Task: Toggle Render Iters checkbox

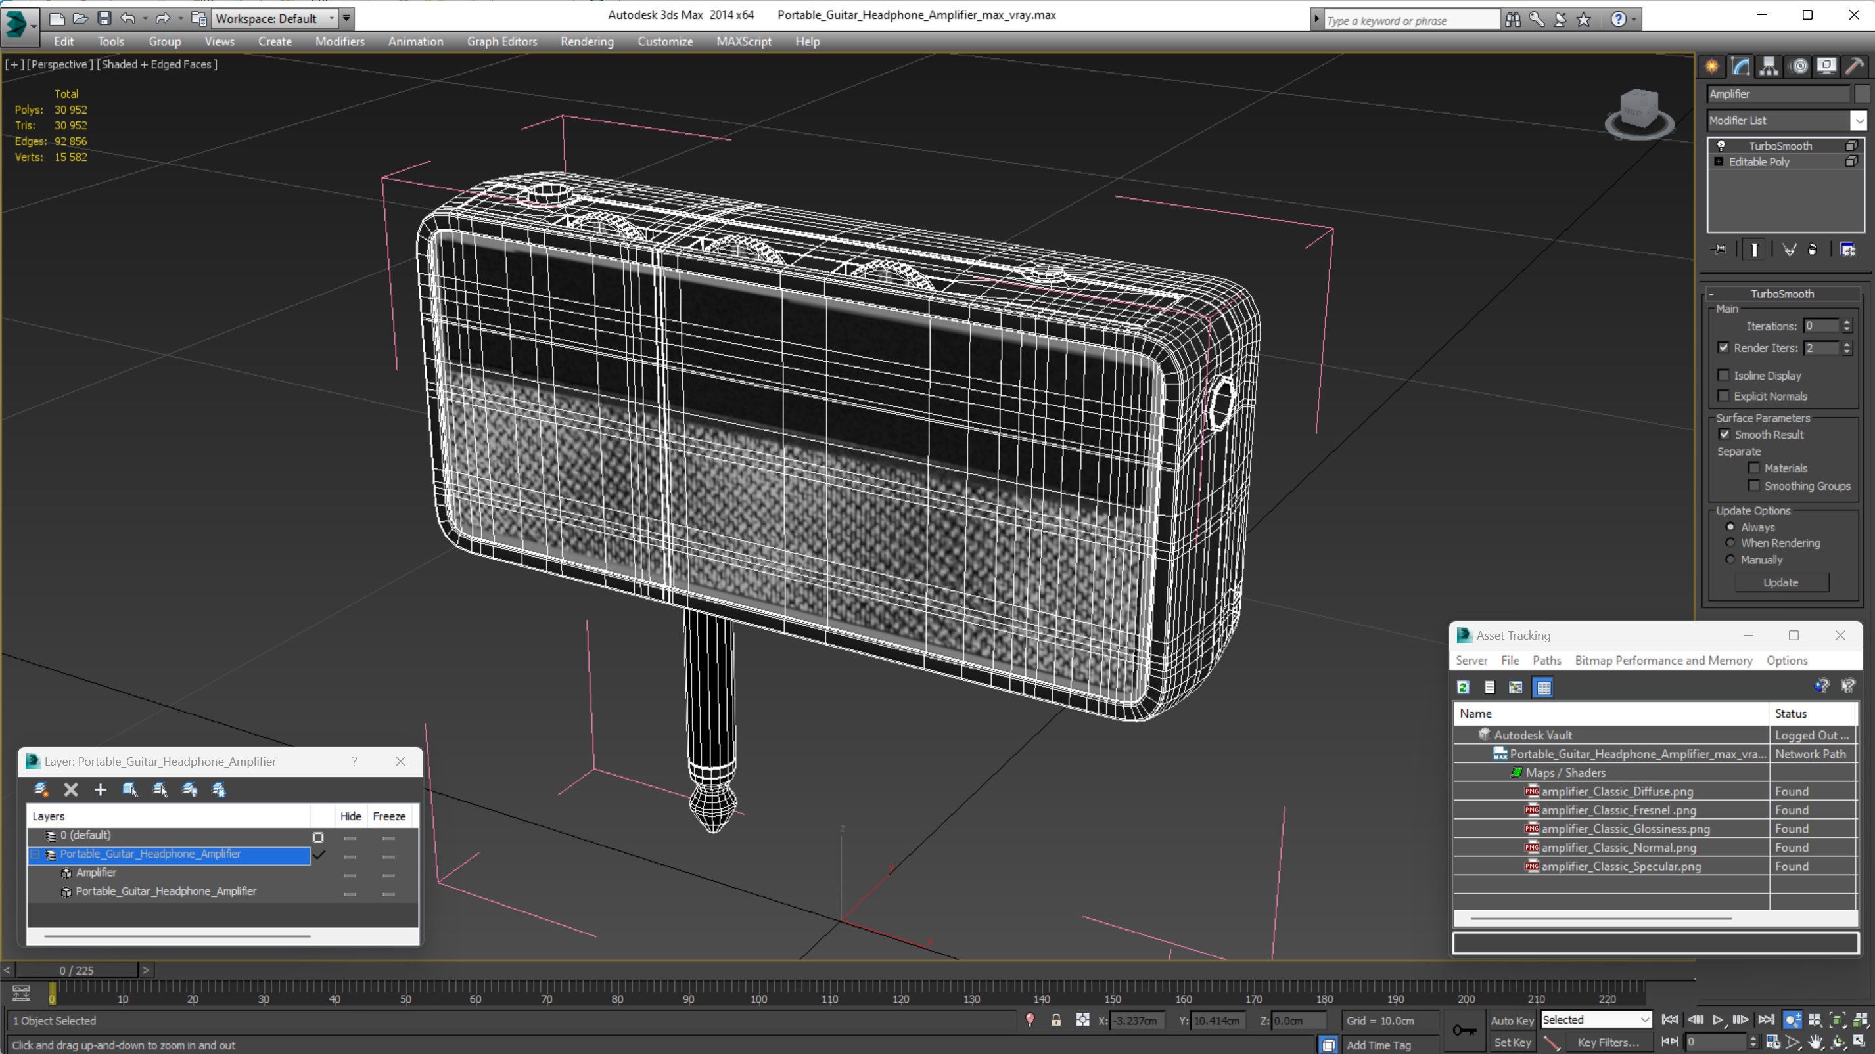Action: (x=1723, y=347)
